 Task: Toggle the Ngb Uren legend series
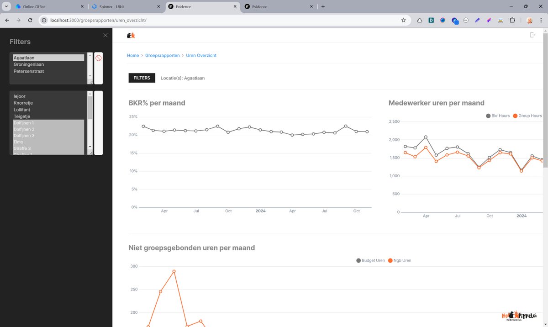pos(400,260)
